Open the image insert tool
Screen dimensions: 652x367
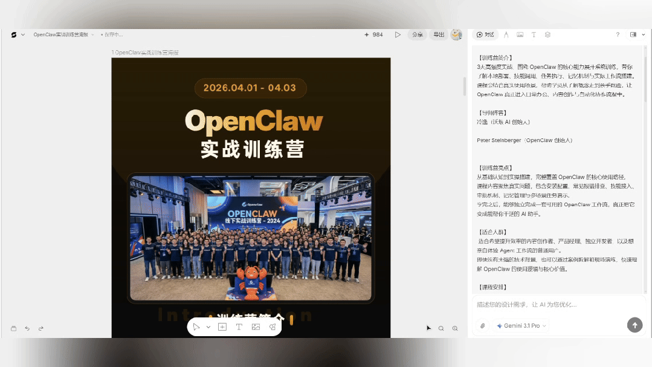(256, 326)
